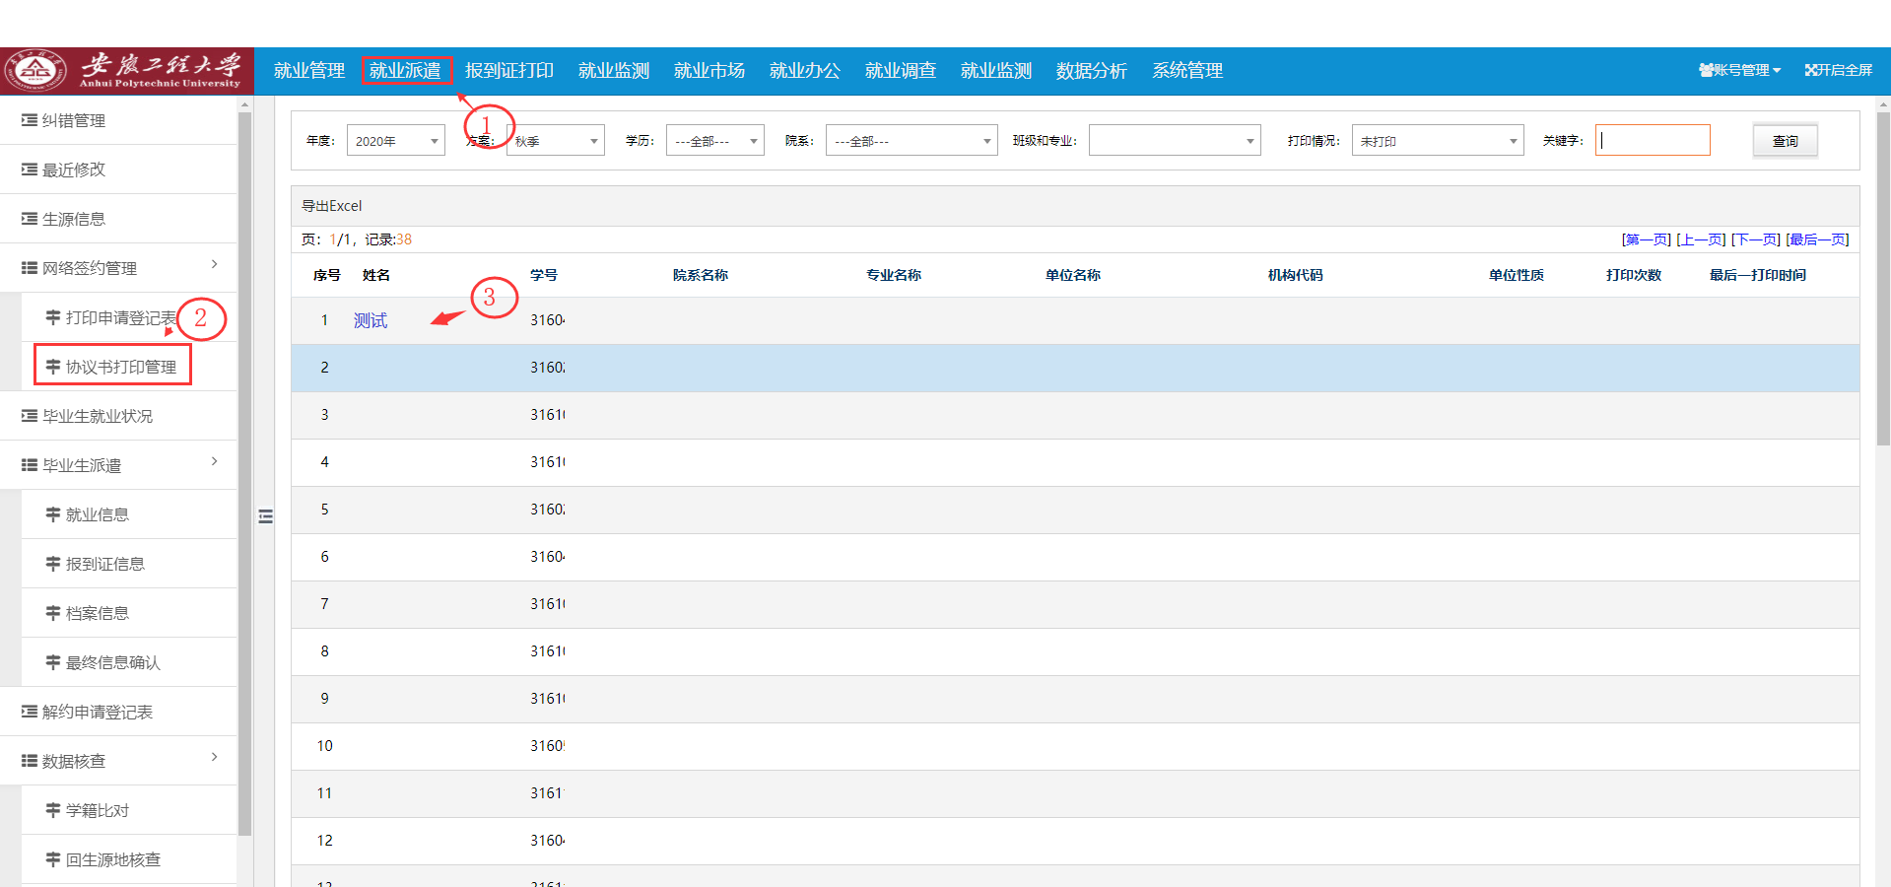The height and width of the screenshot is (887, 1891).
Task: Click the university logo emblem
Action: point(35,70)
